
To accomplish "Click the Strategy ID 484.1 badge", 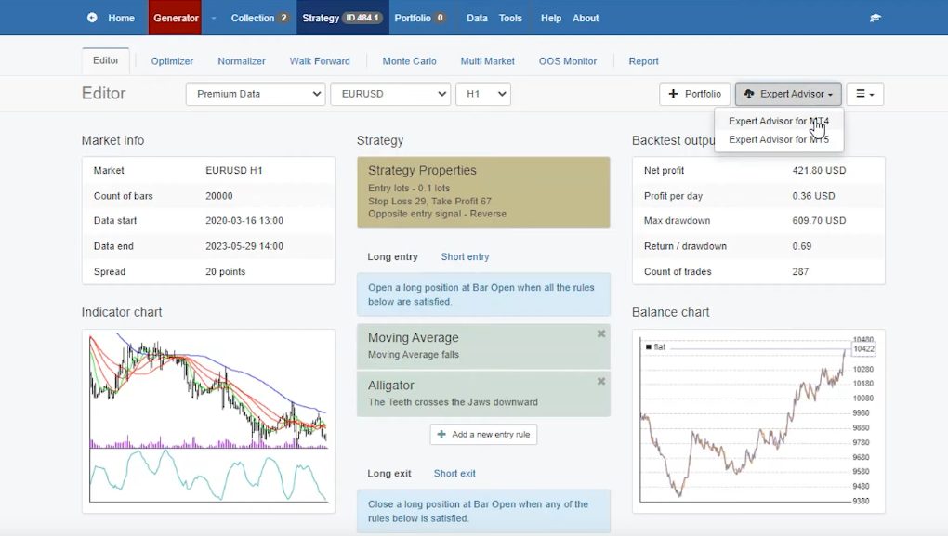I will pos(362,18).
